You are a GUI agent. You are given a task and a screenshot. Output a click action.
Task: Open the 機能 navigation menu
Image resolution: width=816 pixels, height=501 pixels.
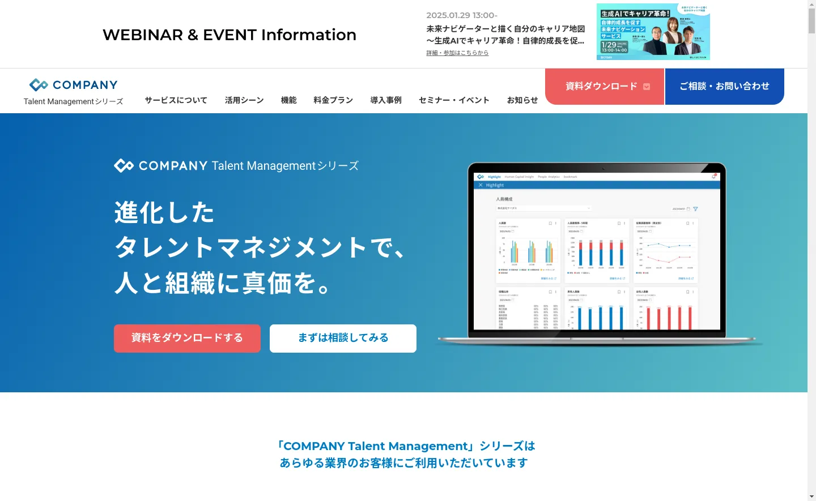pyautogui.click(x=288, y=100)
